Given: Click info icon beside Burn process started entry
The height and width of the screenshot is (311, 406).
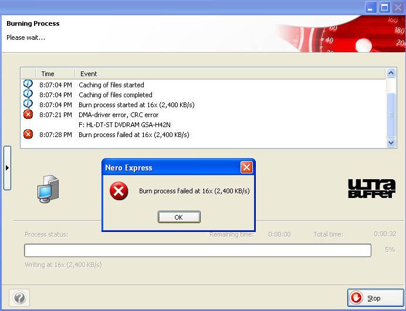Looking at the screenshot, I should point(28,104).
